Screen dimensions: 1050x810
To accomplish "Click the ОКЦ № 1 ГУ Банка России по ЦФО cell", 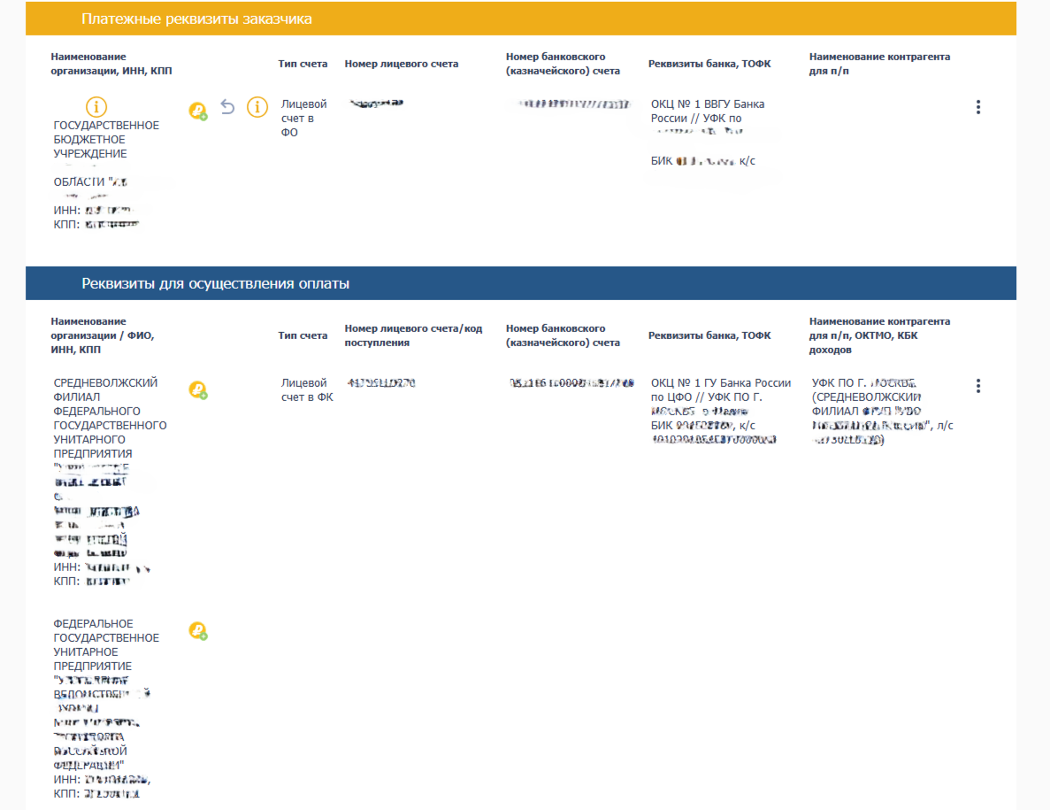I will 721,411.
